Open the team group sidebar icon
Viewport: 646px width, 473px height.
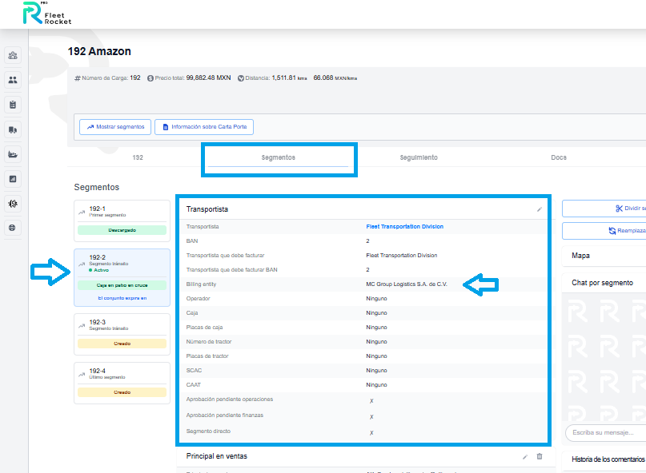13,55
